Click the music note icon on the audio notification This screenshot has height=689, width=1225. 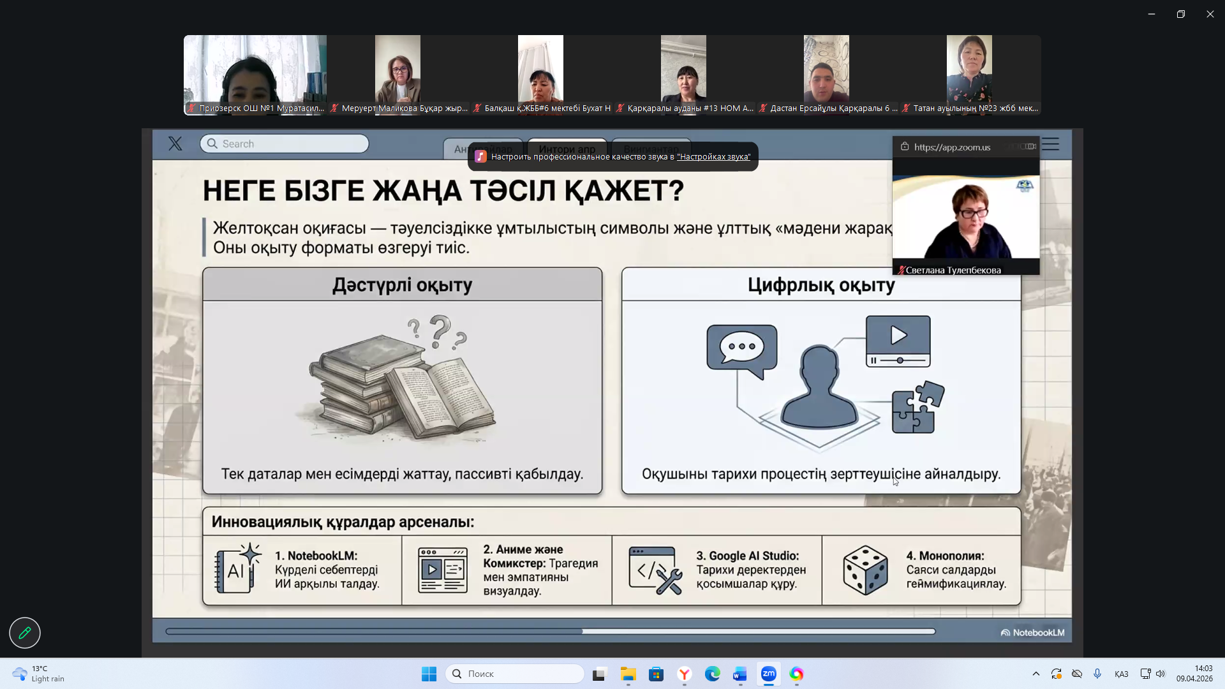(480, 156)
